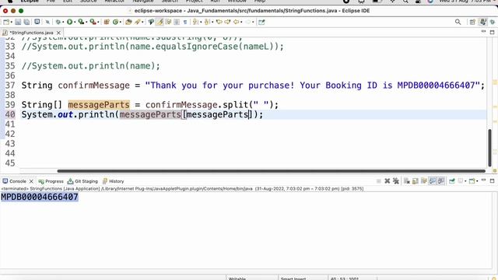Toggle Show Console on Standard Out
Image resolution: width=498 pixels, height=280 pixels.
click(433, 181)
